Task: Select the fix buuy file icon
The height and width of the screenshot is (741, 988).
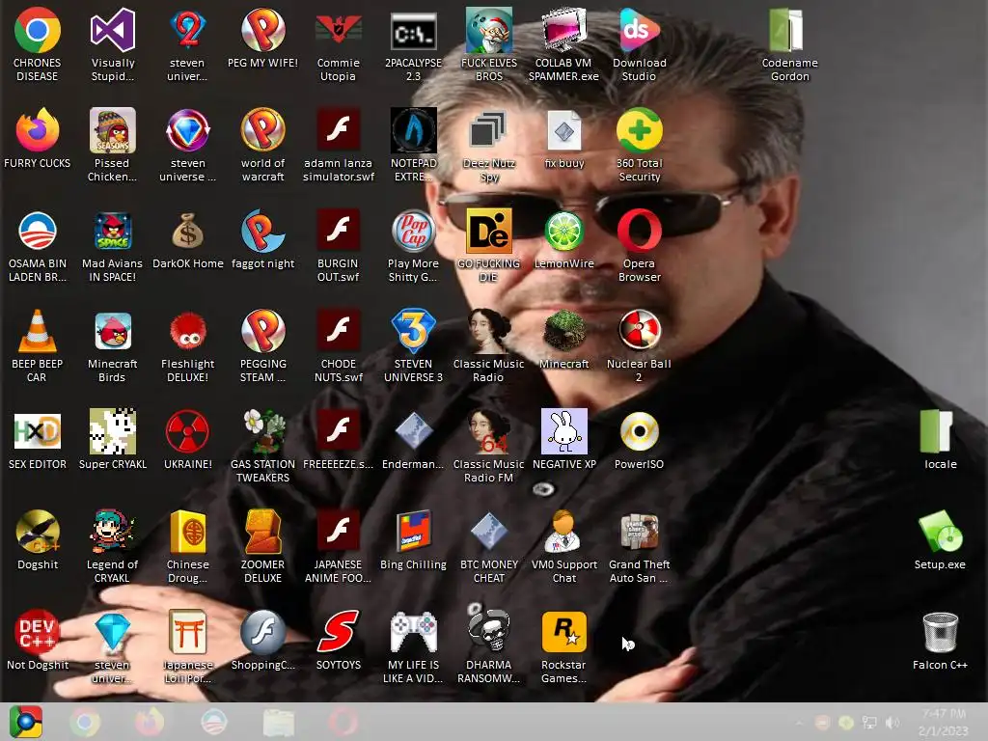Action: (x=563, y=130)
